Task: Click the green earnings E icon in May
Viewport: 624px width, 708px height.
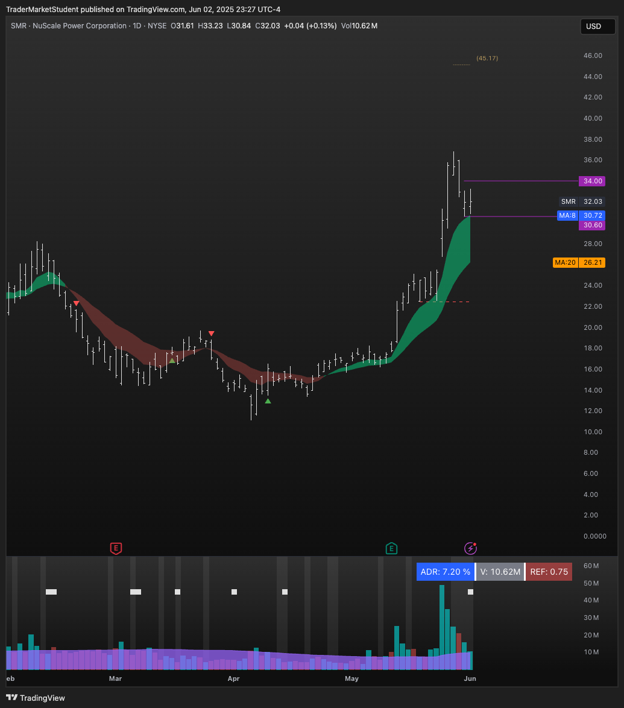Action: point(391,549)
